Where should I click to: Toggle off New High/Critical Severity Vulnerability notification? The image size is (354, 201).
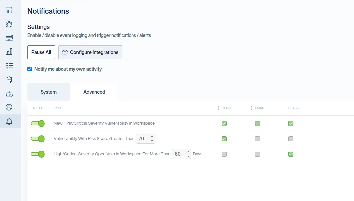[38, 123]
